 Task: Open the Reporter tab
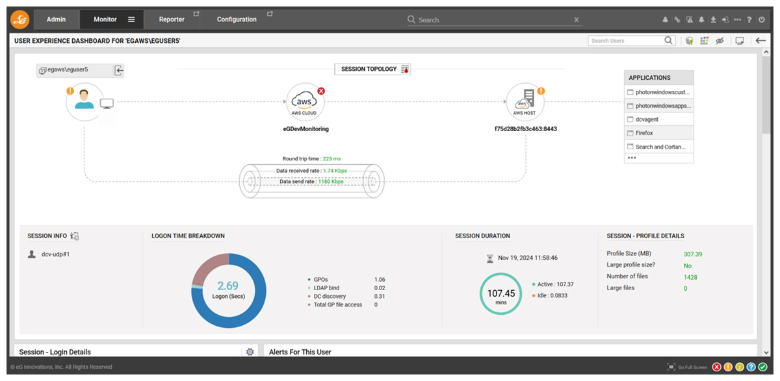click(172, 19)
